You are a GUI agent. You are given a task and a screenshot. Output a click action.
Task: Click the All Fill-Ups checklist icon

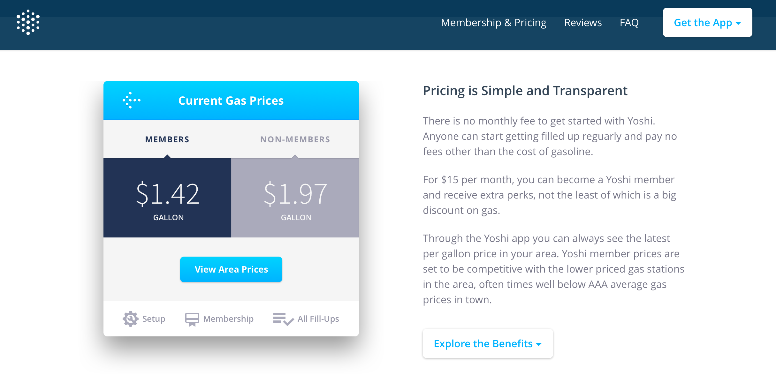tap(283, 319)
